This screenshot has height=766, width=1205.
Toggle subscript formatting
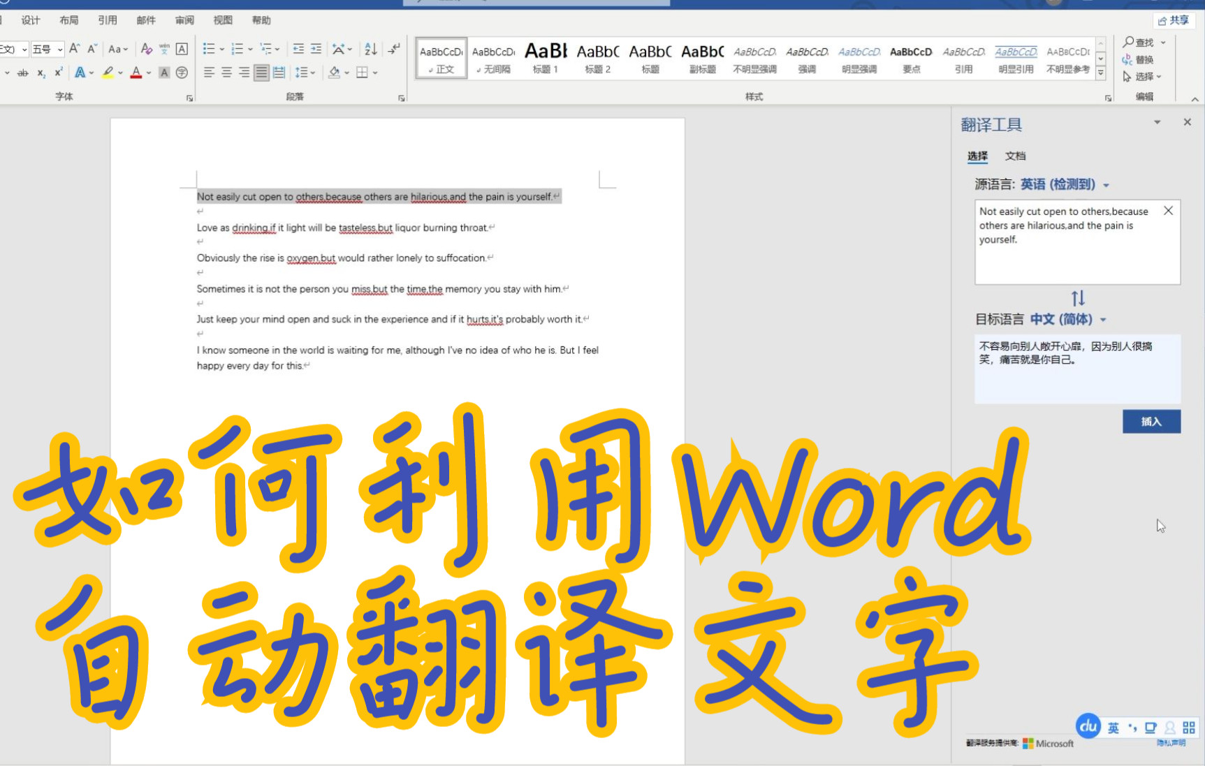point(41,73)
